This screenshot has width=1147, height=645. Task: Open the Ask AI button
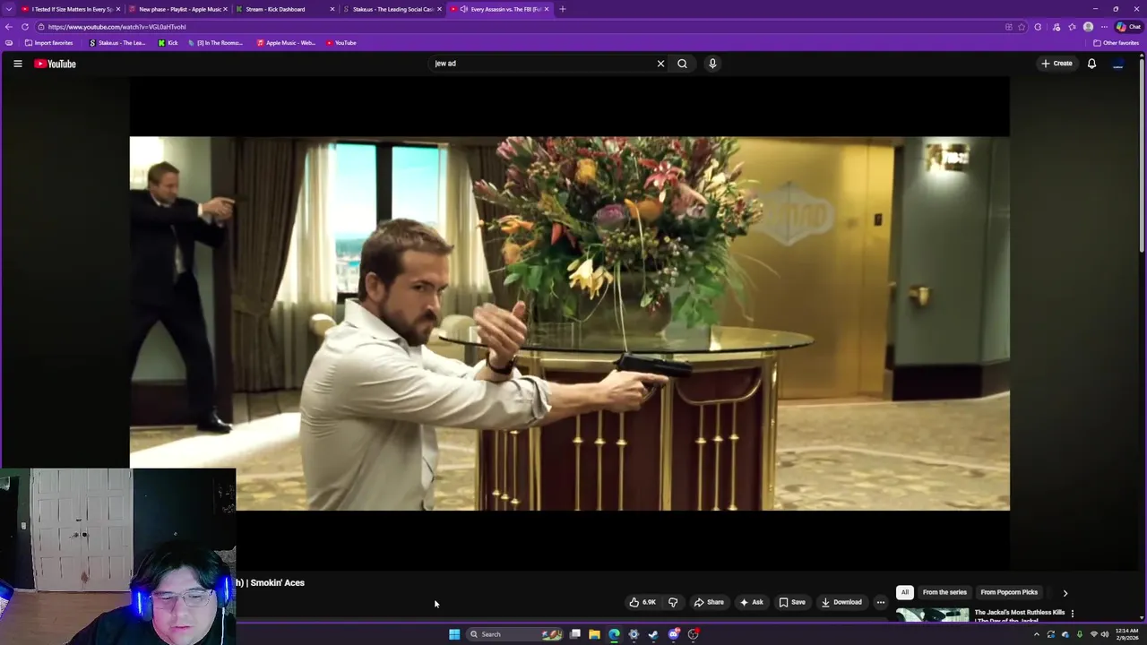pos(751,602)
